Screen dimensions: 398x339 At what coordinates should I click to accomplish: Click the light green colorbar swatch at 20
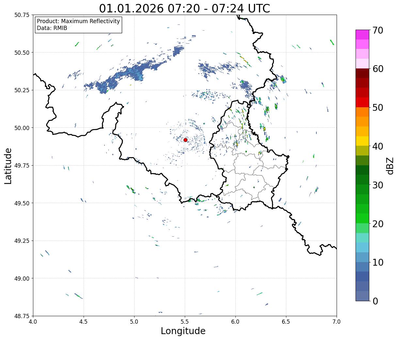362,228
